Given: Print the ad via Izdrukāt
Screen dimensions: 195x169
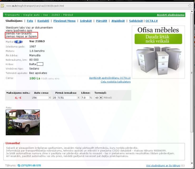Looking at the screenshot, I should 86,21.
